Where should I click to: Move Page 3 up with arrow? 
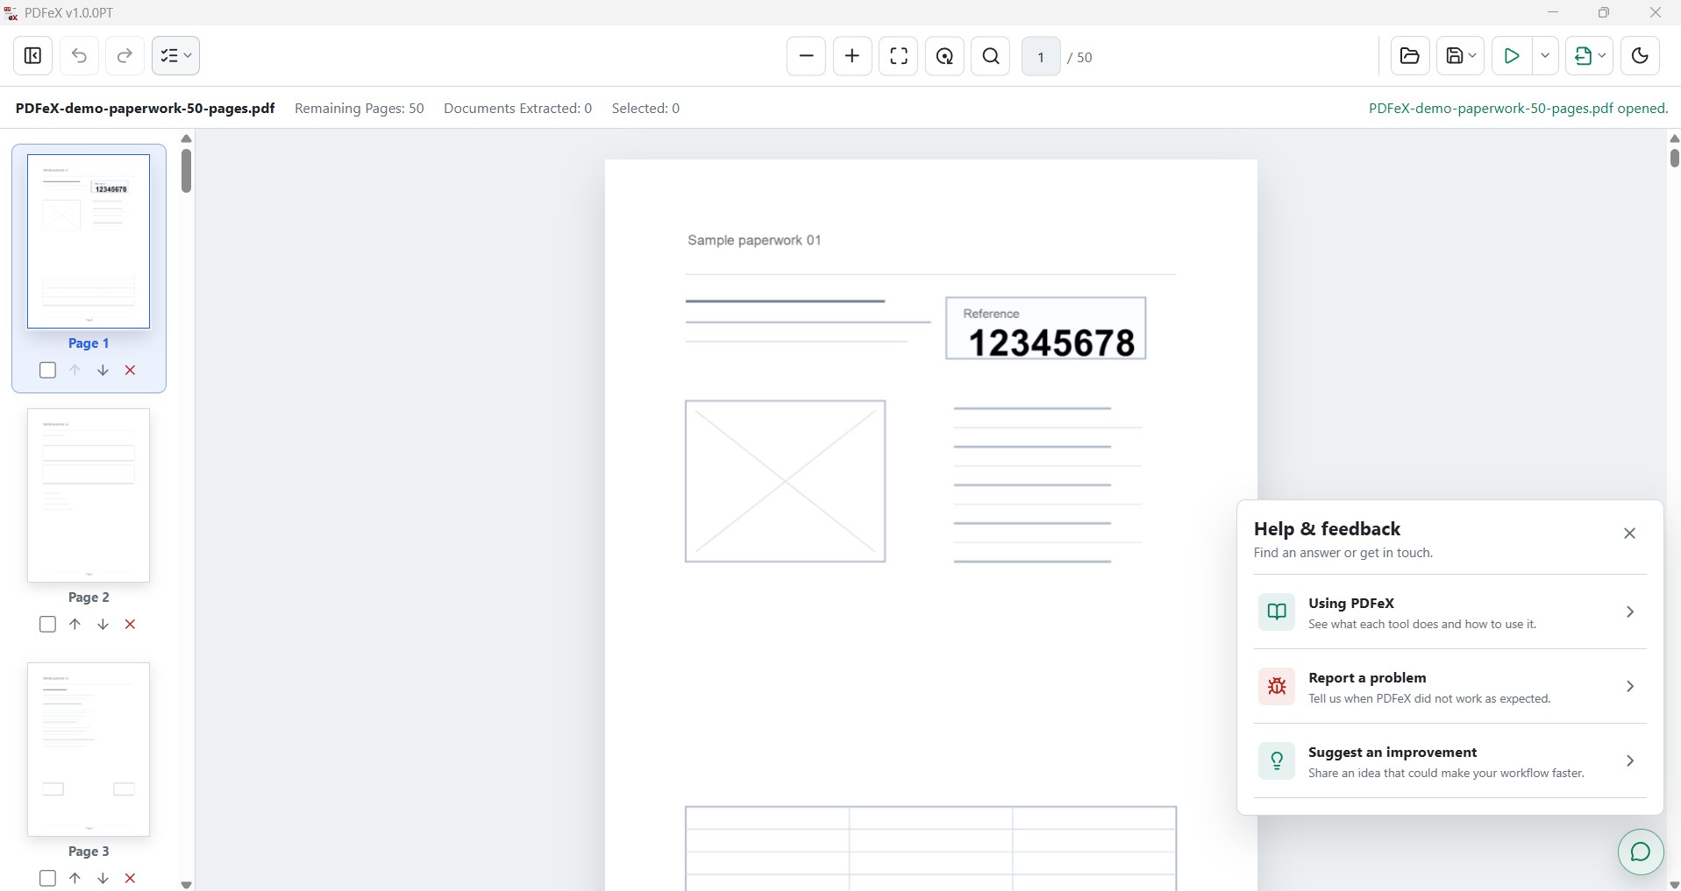pos(75,879)
